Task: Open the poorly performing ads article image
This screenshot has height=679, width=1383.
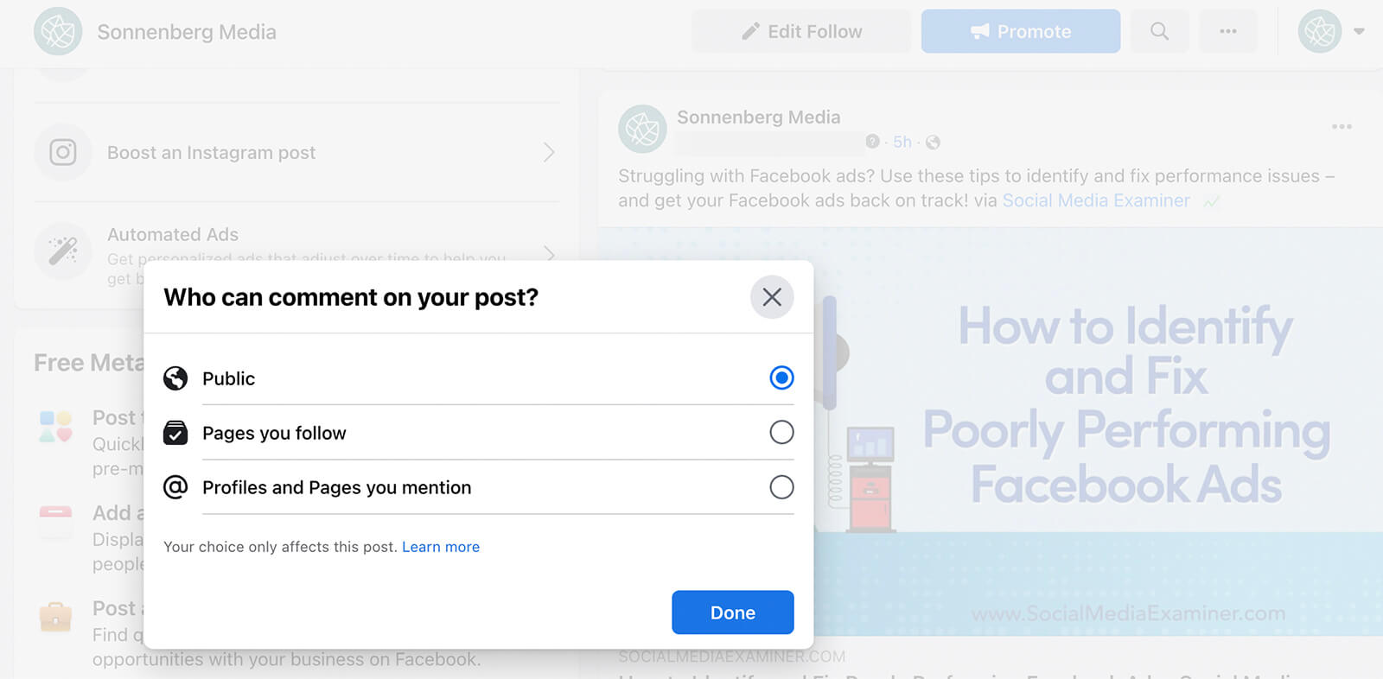Action: click(x=1098, y=432)
